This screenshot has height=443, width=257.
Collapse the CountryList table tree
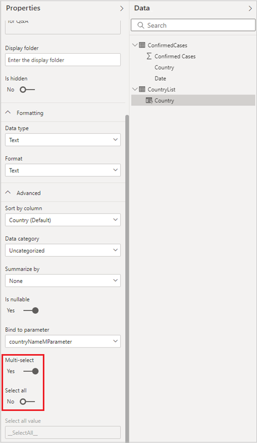135,89
